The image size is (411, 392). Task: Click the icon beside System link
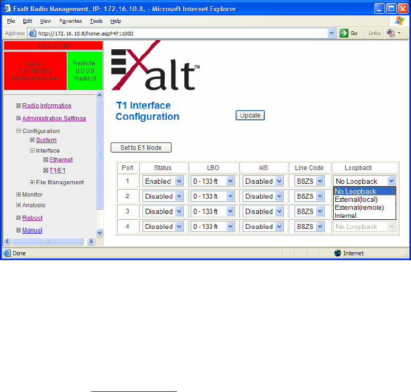coord(32,140)
